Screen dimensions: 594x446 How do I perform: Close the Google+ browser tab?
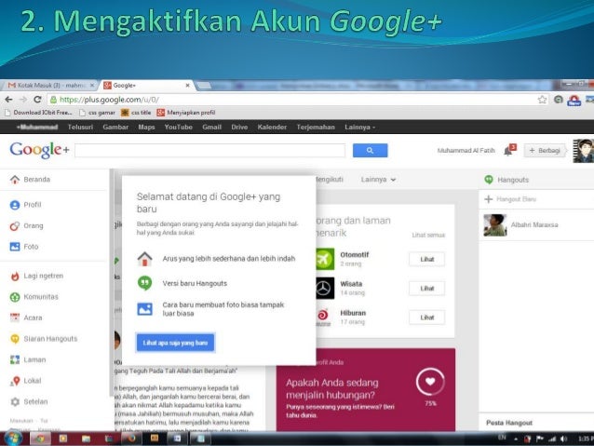point(187,86)
